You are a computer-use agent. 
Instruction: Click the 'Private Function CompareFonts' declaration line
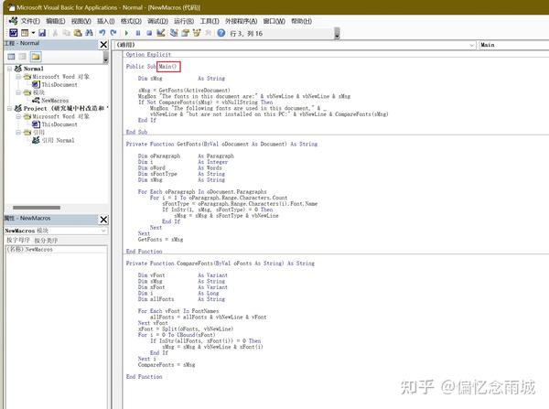[x=221, y=264]
